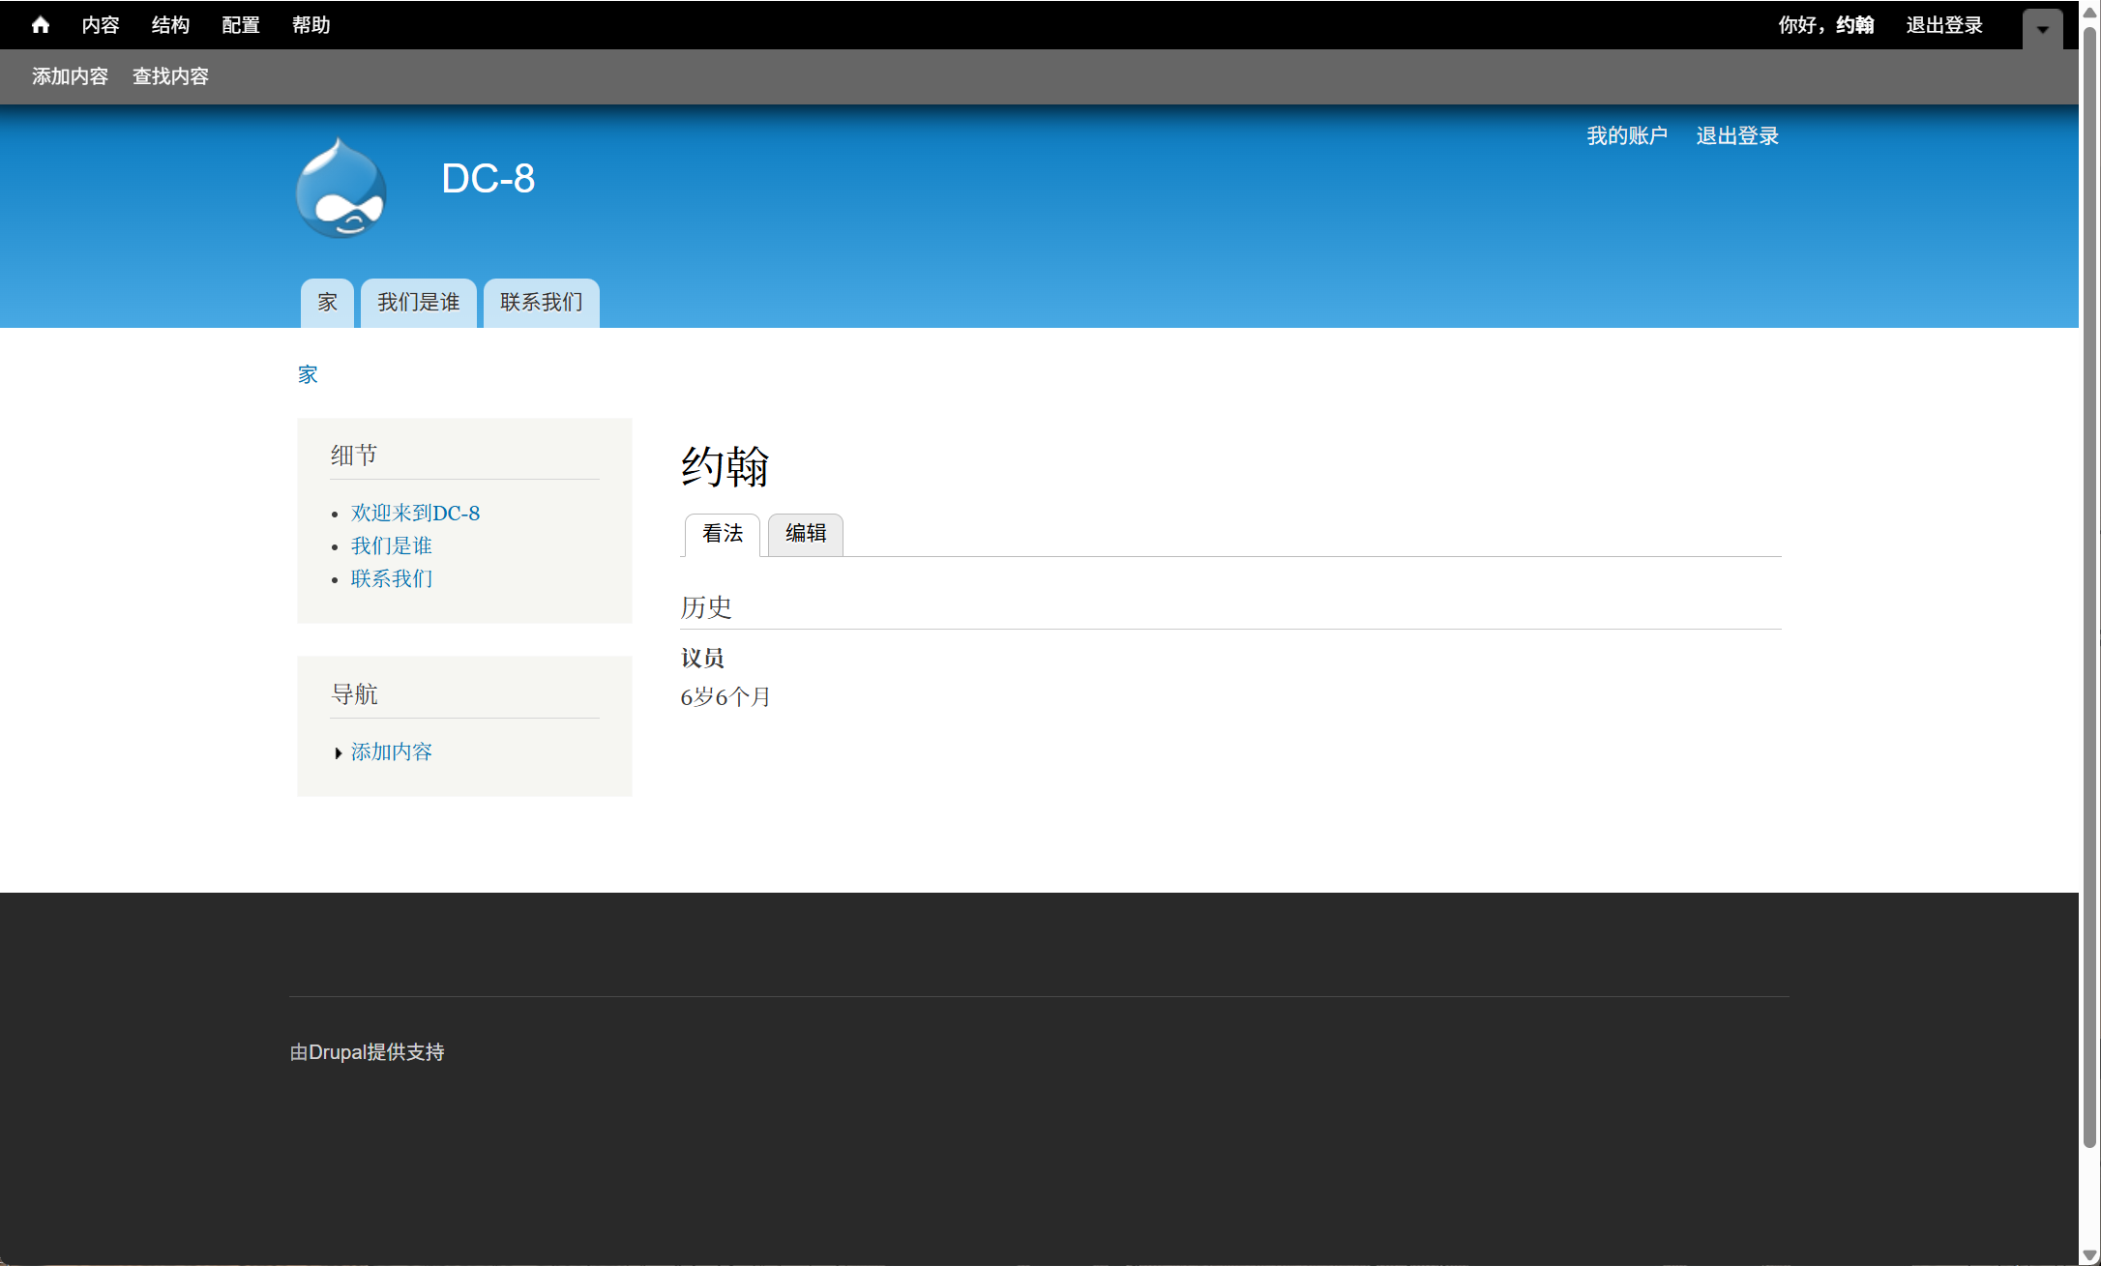Open 我的账户 link in header
This screenshot has width=2101, height=1266.
click(x=1626, y=136)
